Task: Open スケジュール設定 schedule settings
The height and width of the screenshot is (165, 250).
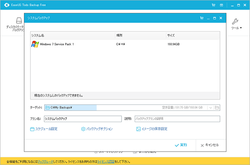Action: 44,129
